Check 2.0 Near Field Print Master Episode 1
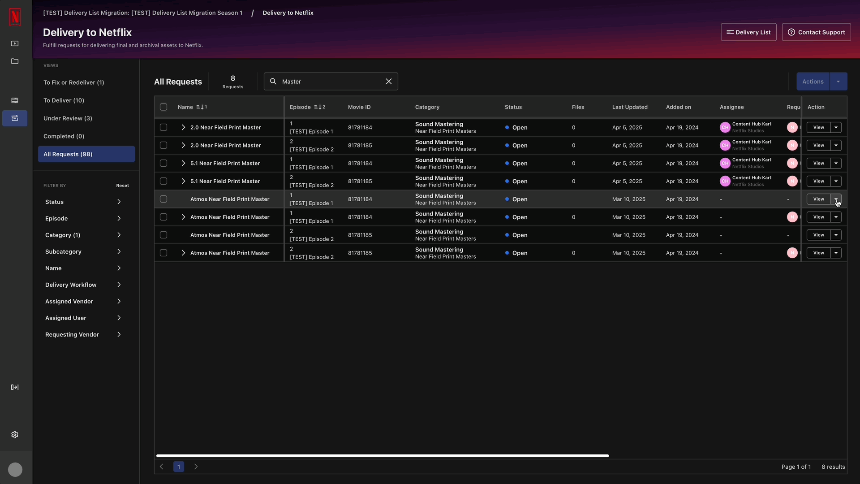This screenshot has width=860, height=484. point(163,127)
